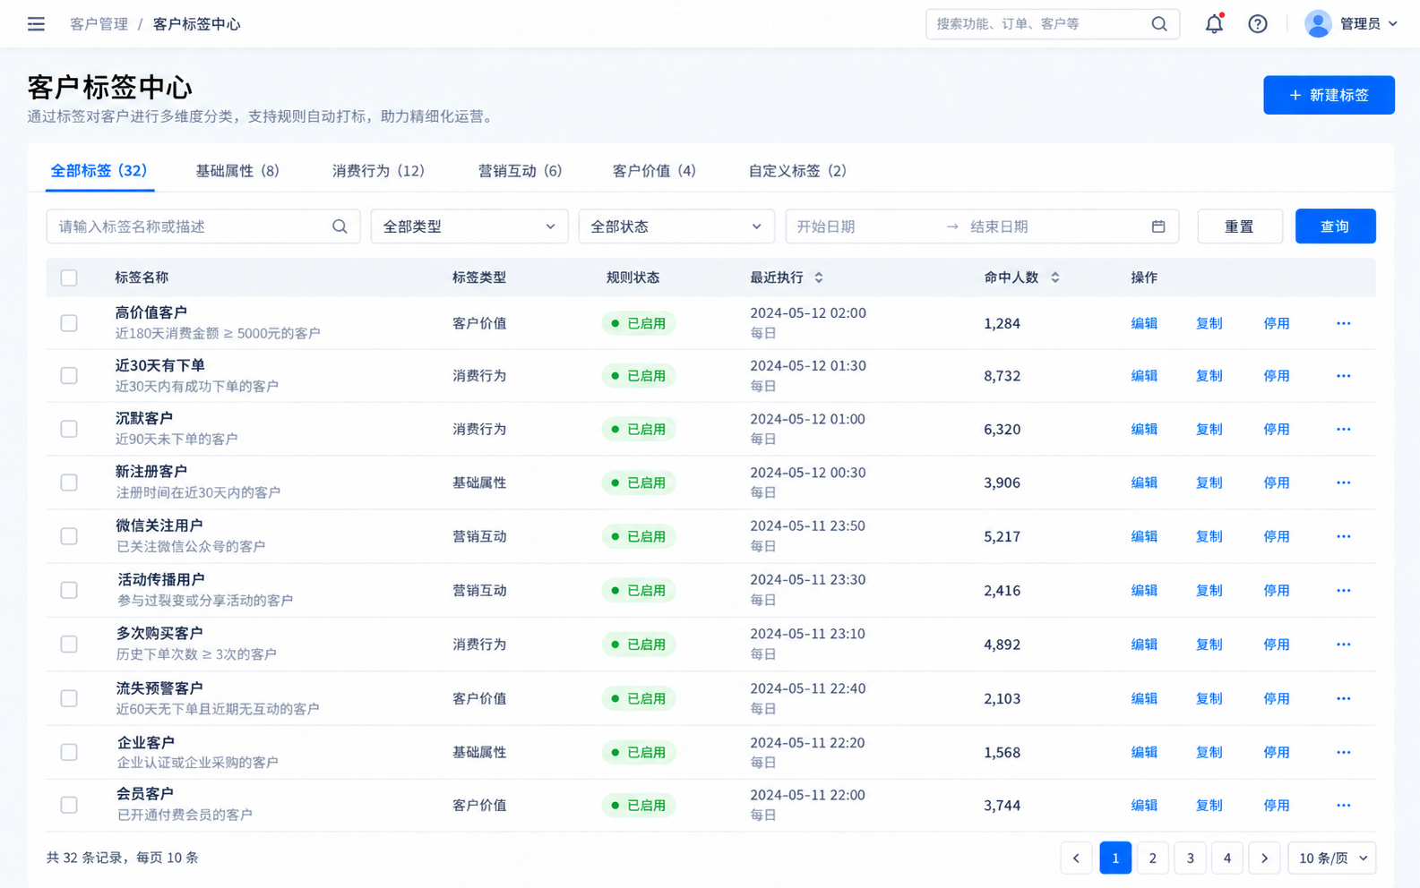The height and width of the screenshot is (888, 1420).
Task: Check the 流失预警客户 row checkbox
Action: point(69,698)
